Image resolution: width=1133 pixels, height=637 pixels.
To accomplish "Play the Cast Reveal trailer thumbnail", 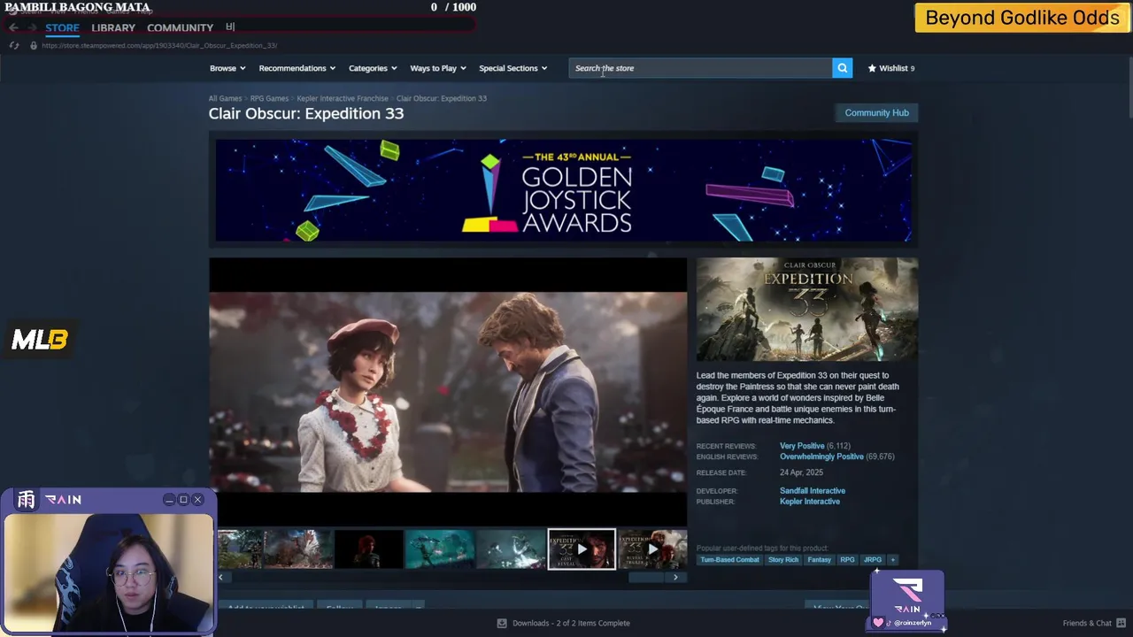I will click(x=582, y=549).
